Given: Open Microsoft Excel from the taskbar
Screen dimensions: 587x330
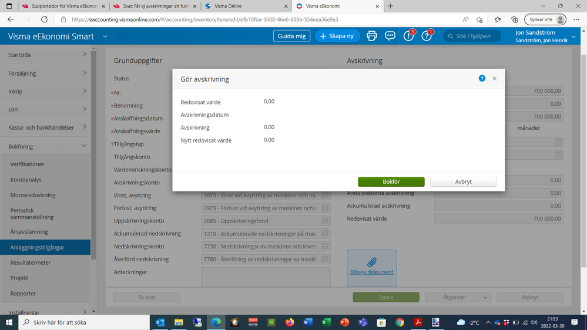Looking at the screenshot, I should [x=325, y=322].
